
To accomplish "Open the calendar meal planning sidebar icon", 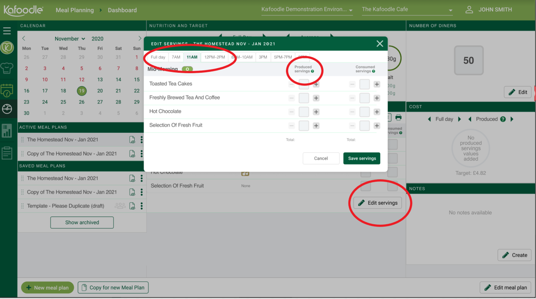I will [x=7, y=89].
